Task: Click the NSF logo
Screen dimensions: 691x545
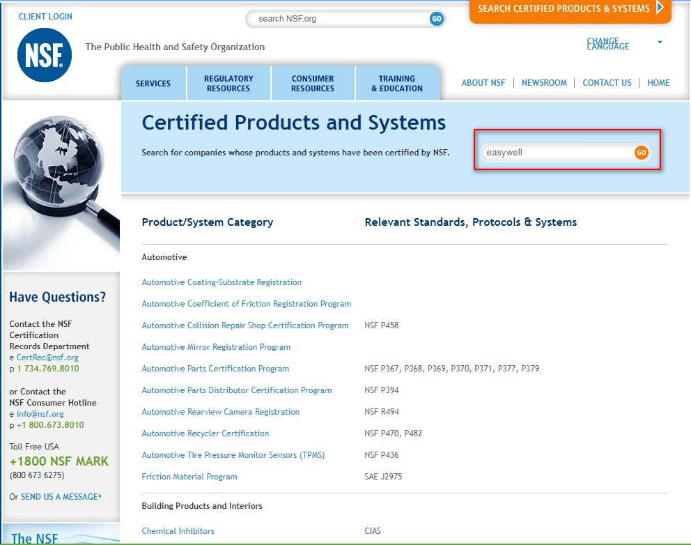Action: (x=44, y=55)
